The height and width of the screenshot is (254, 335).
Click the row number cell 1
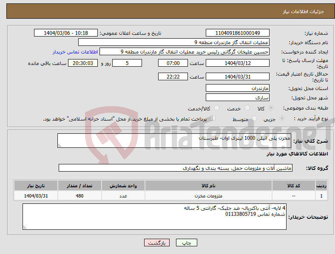tap(321, 196)
